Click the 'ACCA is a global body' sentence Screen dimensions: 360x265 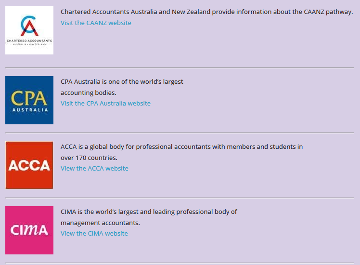point(181,146)
